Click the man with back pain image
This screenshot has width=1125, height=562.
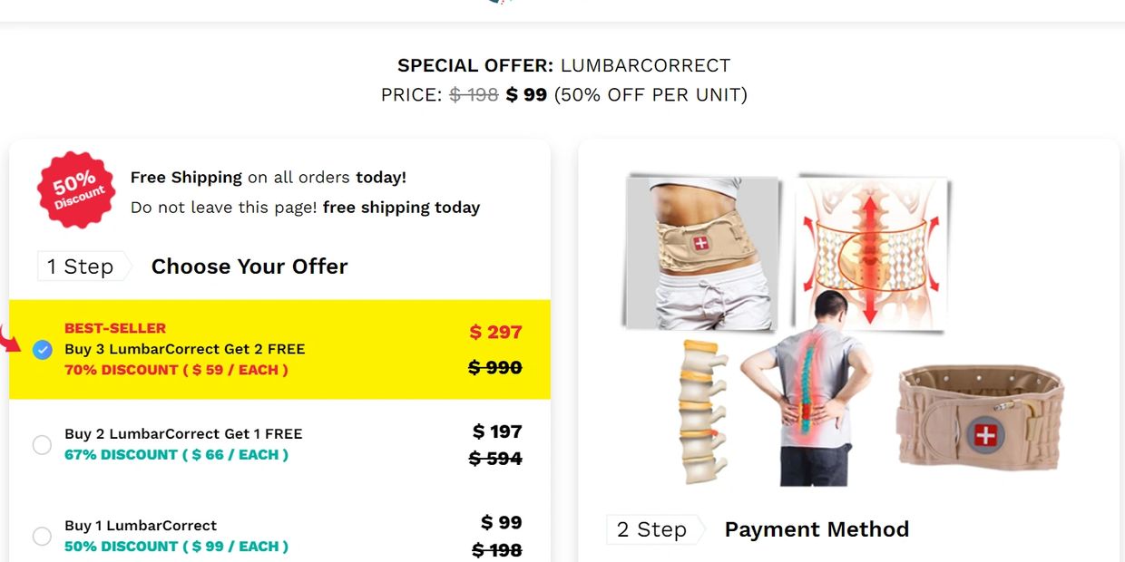click(807, 390)
